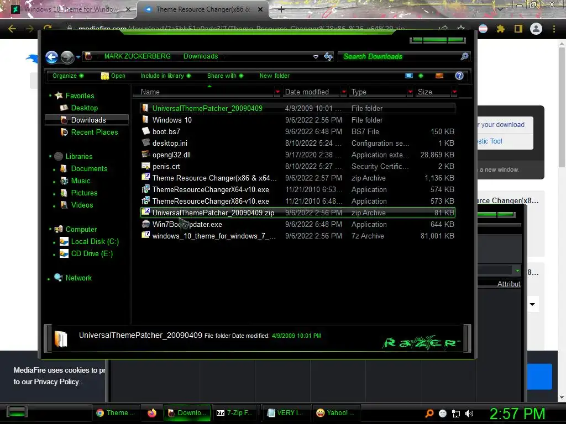Viewport: 566px width, 424px height.
Task: Collapse the Libraries section
Action: pyautogui.click(x=50, y=156)
